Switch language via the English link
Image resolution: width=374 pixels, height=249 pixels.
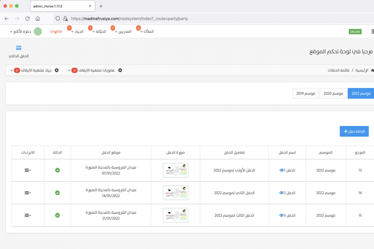(x=56, y=32)
